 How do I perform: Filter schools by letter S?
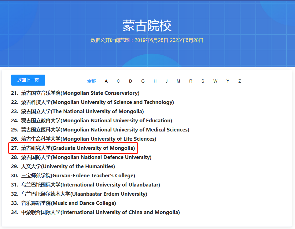(x=203, y=81)
